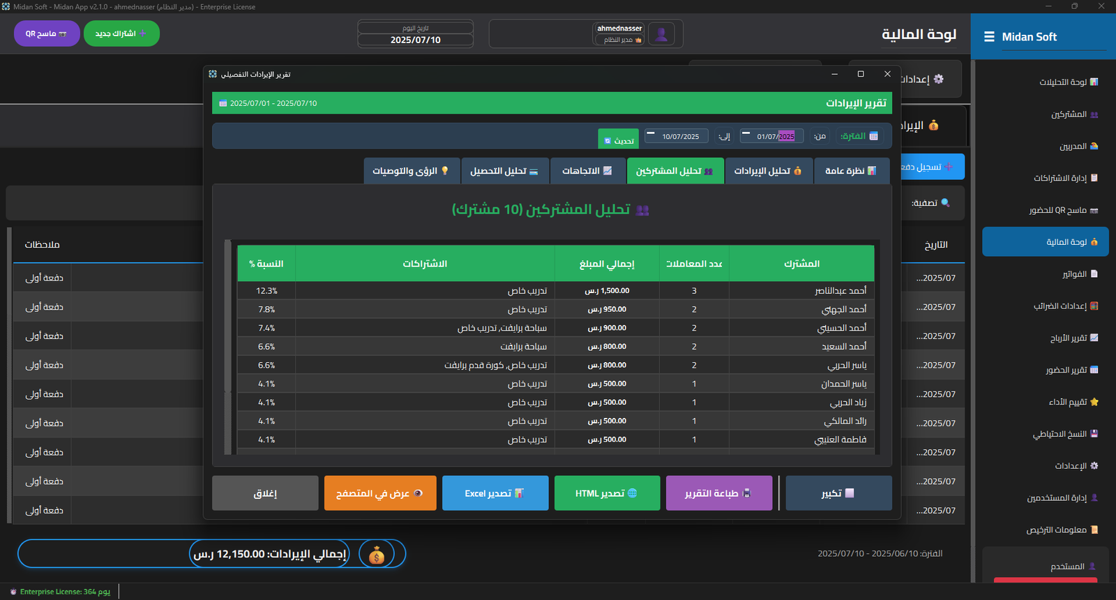1116x600 pixels.
Task: Click the main window's right scrollbar
Action: 973,321
